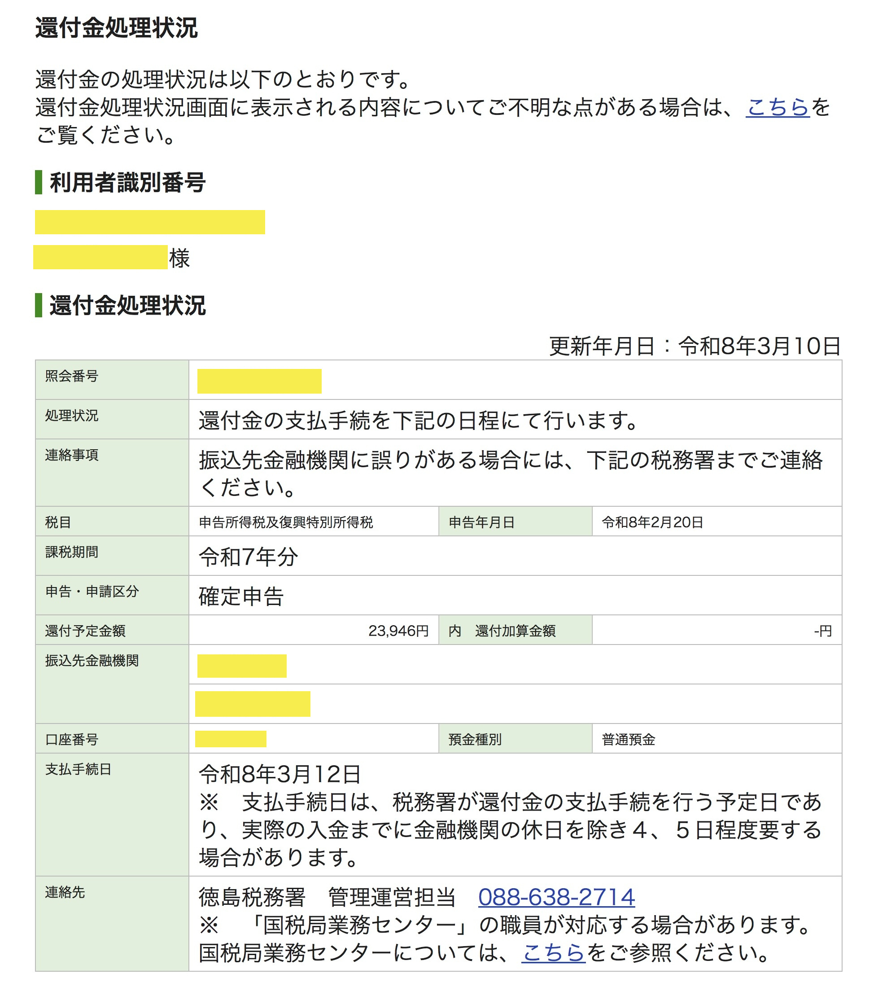Click the 令和7年分 taxable period value
This screenshot has height=991, width=878.
point(248,557)
